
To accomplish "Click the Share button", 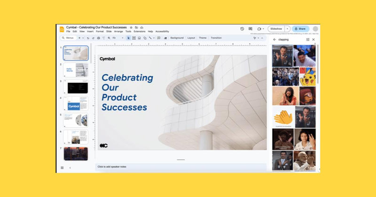I will coord(300,29).
